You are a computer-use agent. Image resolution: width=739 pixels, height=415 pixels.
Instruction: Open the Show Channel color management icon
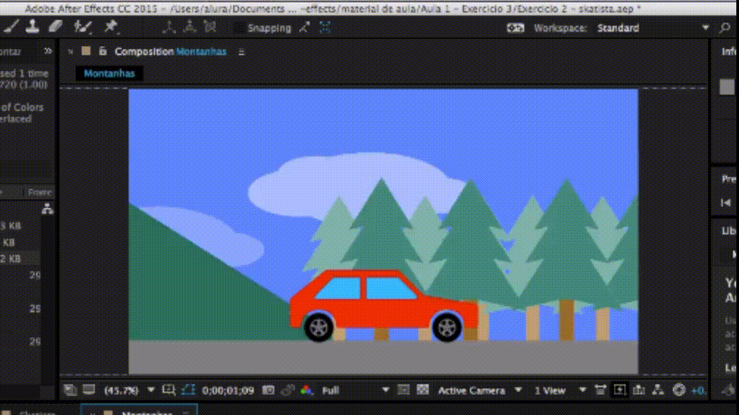click(x=307, y=390)
